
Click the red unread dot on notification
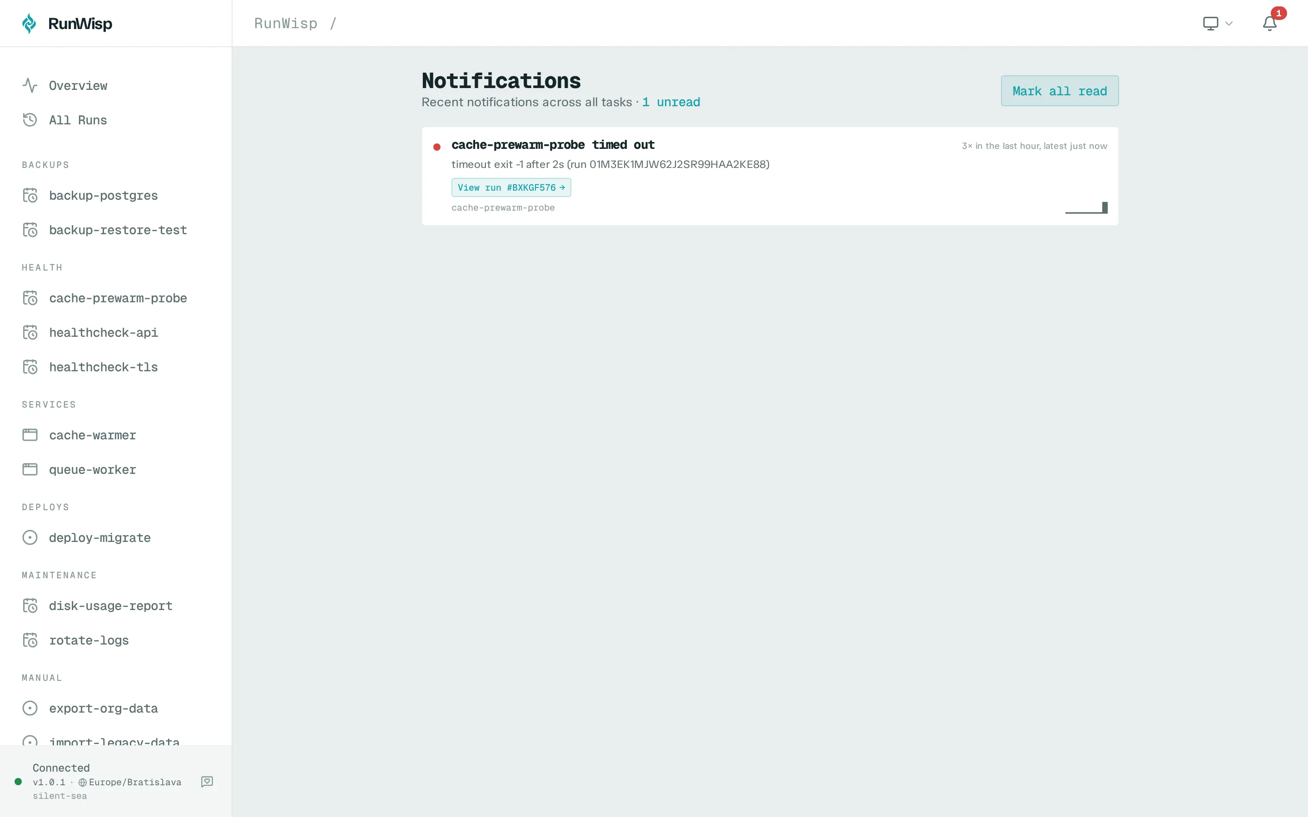pyautogui.click(x=437, y=147)
